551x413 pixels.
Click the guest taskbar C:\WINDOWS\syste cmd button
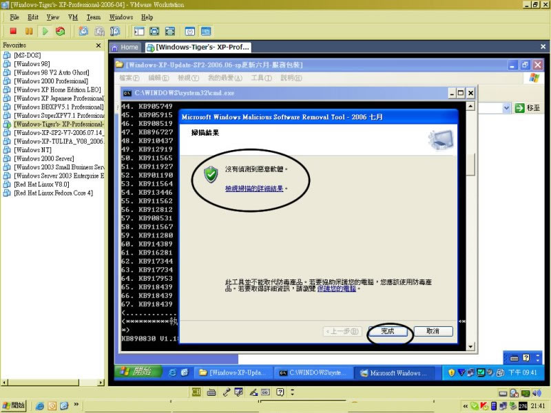[313, 372]
